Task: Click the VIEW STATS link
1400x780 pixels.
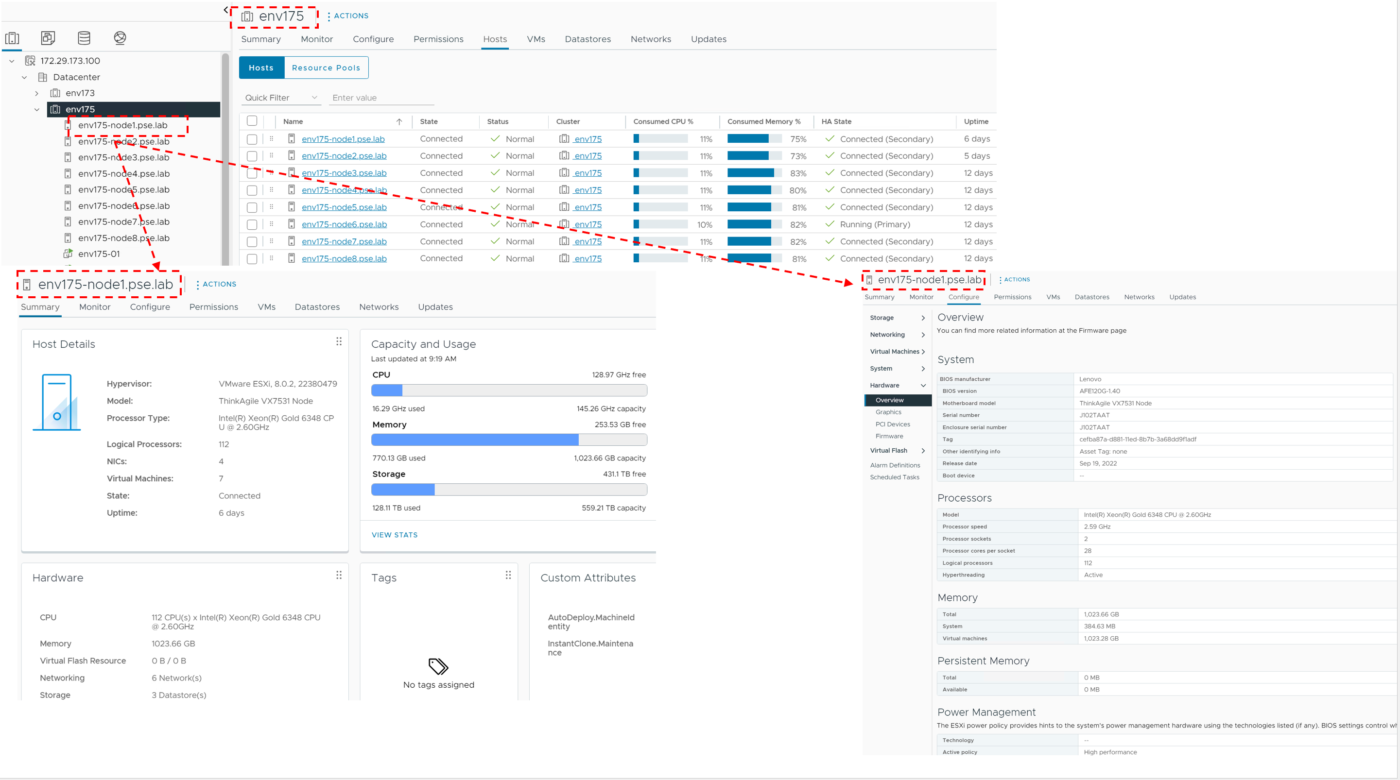Action: [394, 534]
